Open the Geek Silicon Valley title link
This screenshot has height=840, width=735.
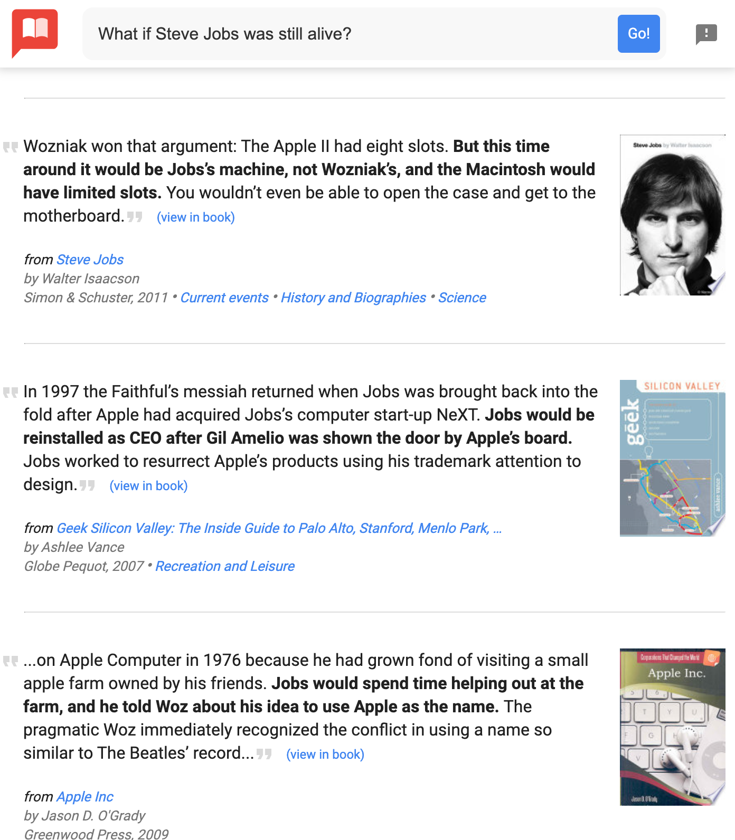coord(279,528)
